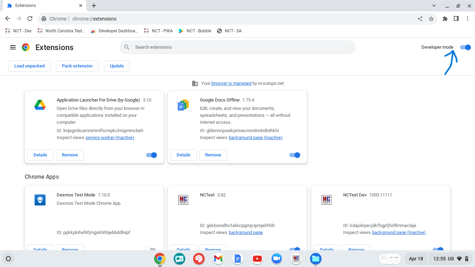Open Gmail from the shelf
The height and width of the screenshot is (267, 475).
[218, 259]
